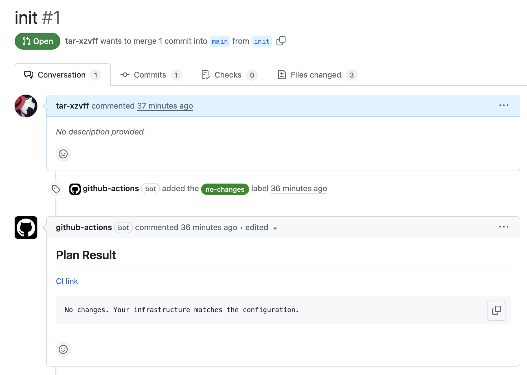This screenshot has height=375, width=527.
Task: Copy the plan output code block
Action: [x=496, y=310]
